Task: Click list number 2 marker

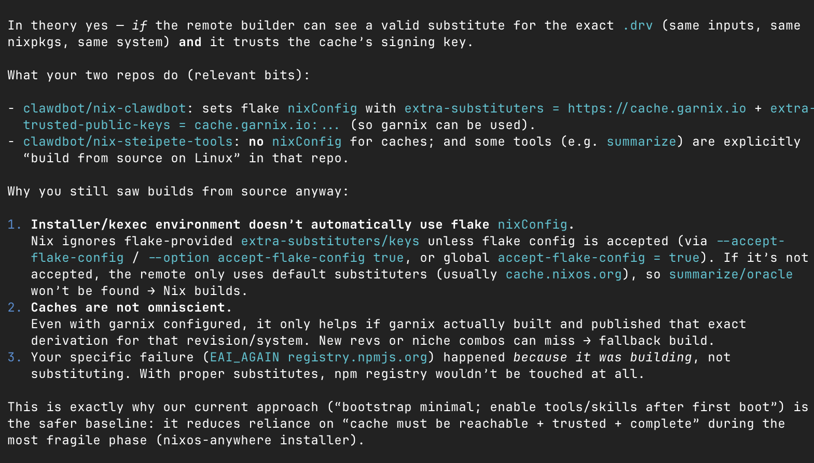Action: coord(14,307)
